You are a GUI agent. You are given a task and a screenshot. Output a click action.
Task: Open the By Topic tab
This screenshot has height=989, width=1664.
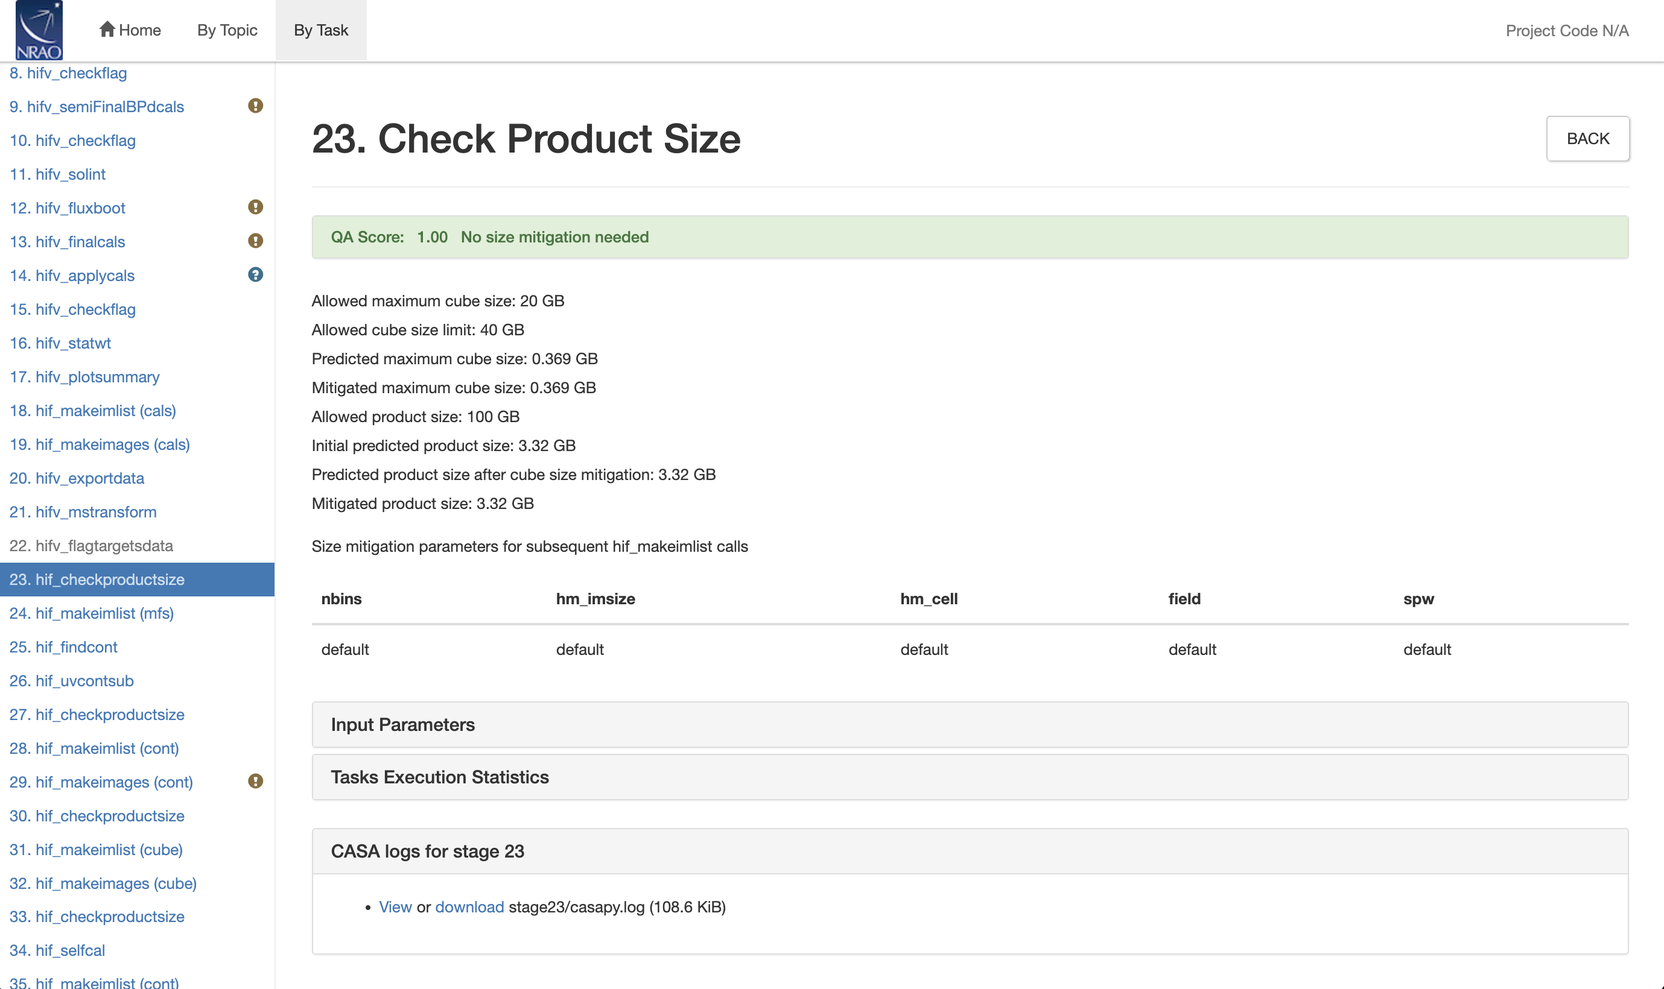[227, 30]
